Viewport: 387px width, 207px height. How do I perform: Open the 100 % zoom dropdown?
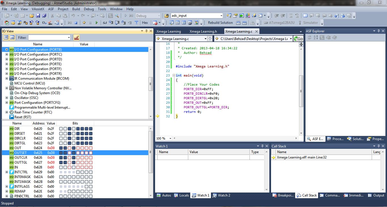(170, 138)
